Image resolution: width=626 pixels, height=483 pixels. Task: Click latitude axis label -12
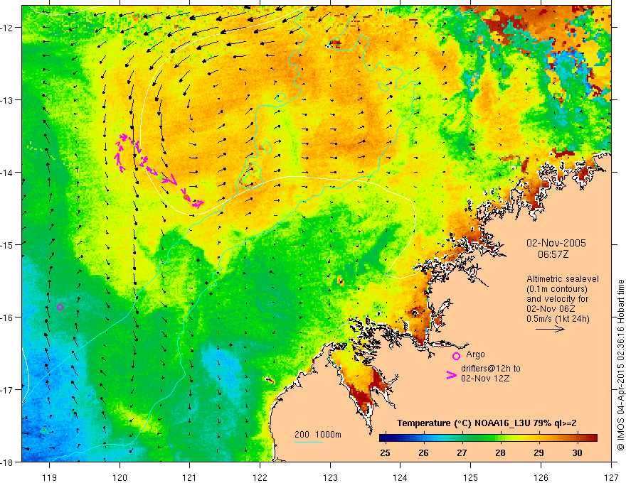(8, 28)
